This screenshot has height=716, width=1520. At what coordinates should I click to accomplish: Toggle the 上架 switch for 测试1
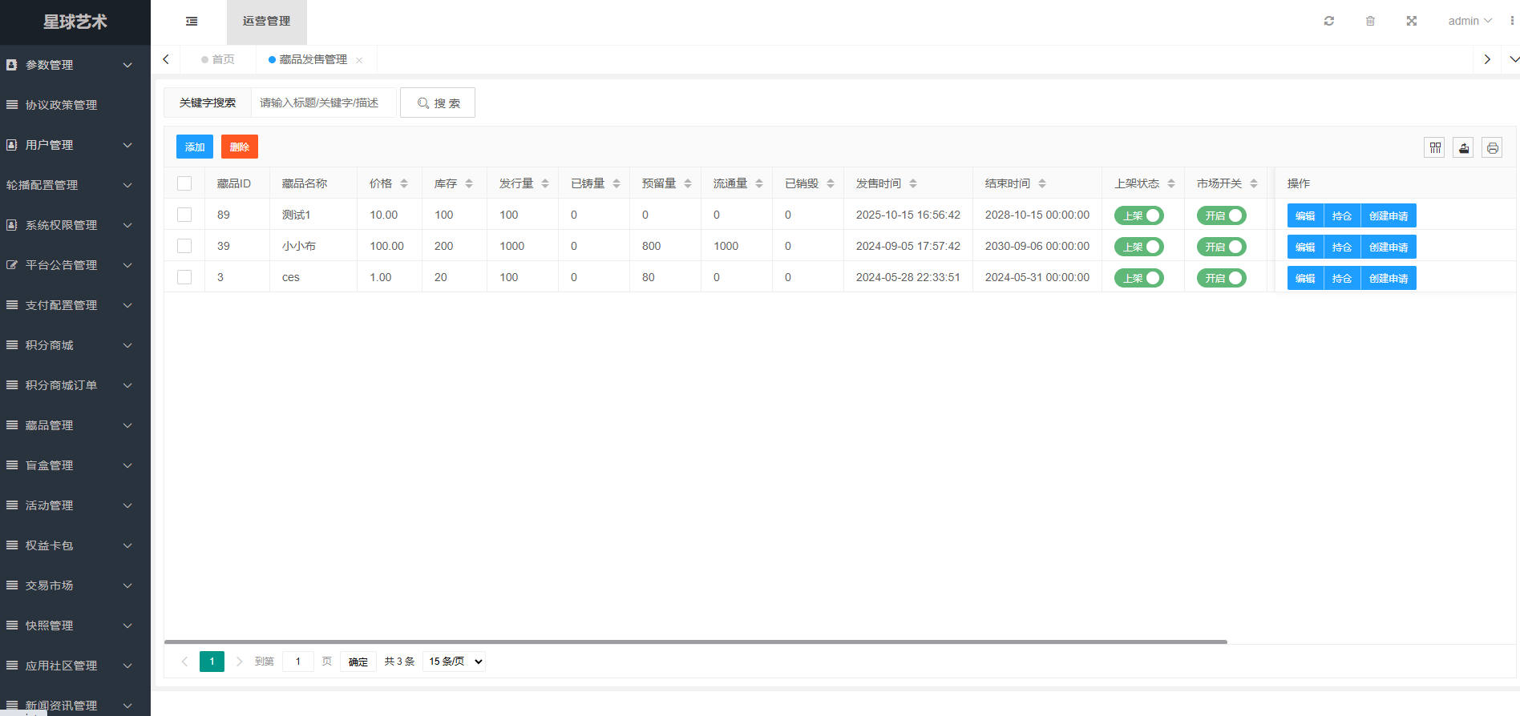click(1138, 215)
